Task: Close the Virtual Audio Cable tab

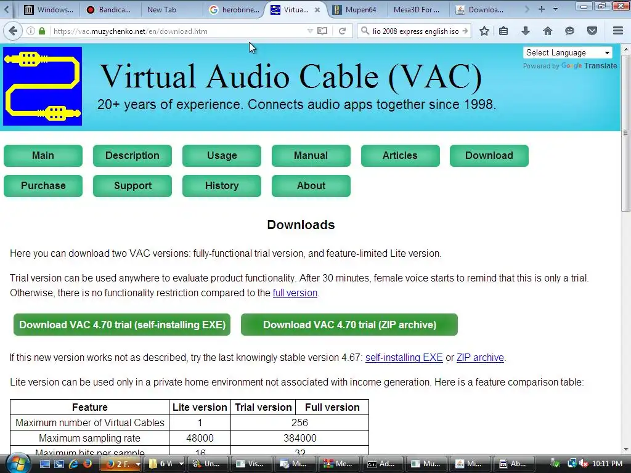Action: click(317, 10)
